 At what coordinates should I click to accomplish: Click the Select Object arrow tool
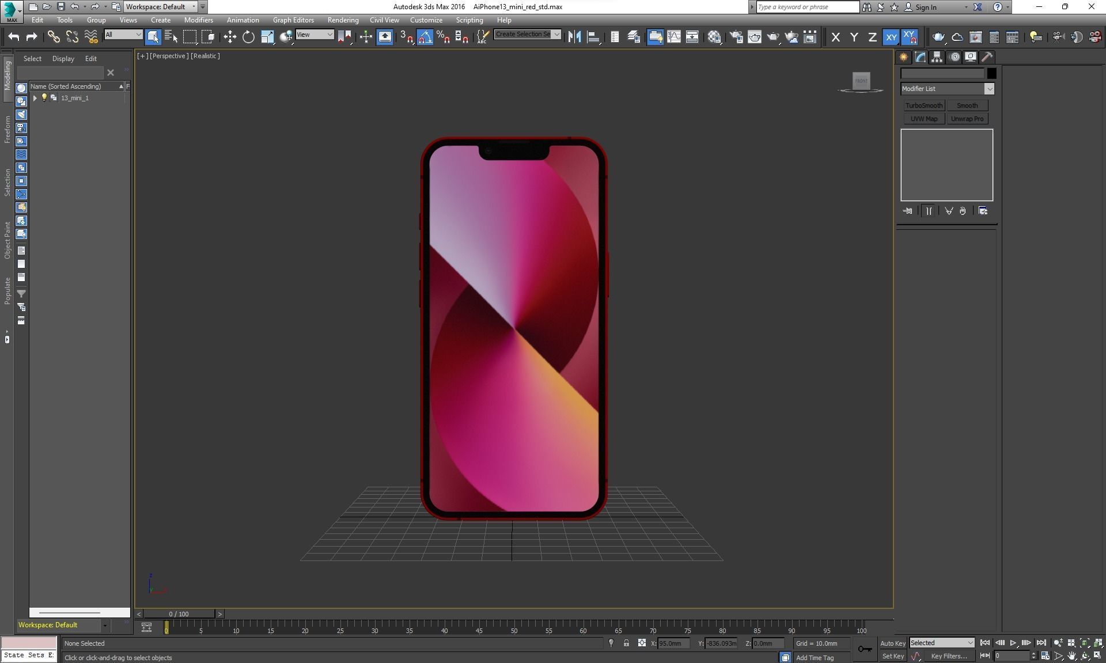pos(153,37)
